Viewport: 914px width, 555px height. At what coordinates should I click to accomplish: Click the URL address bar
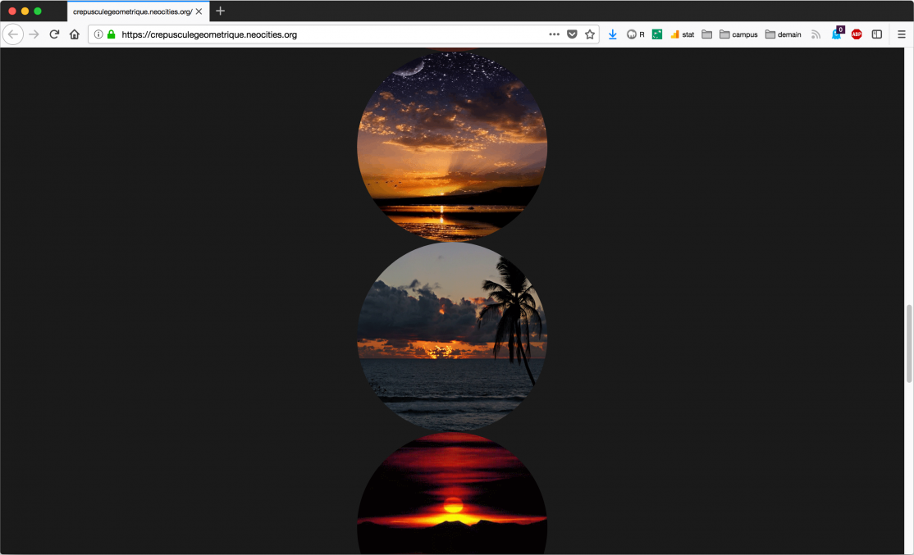328,34
